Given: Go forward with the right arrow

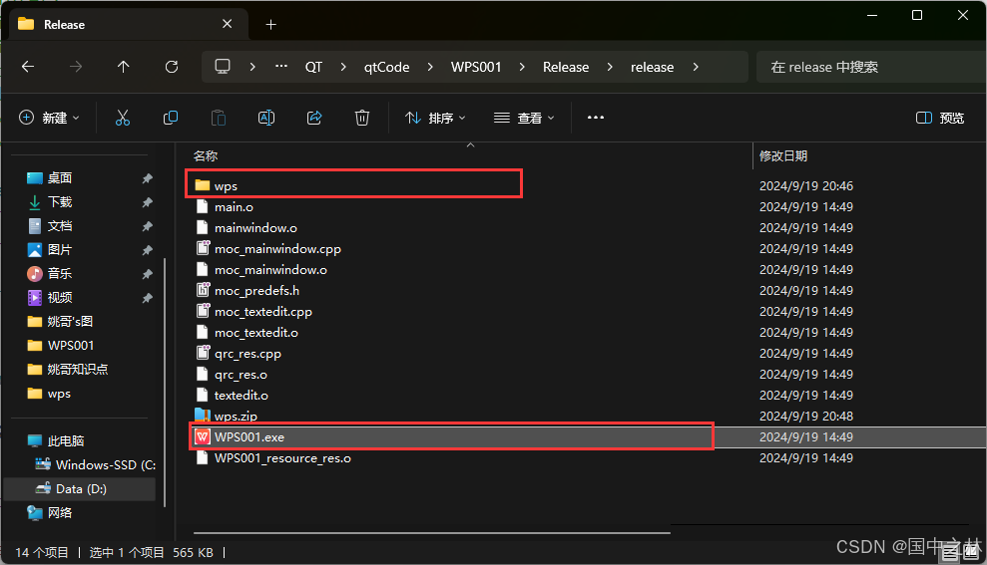Looking at the screenshot, I should click(76, 67).
